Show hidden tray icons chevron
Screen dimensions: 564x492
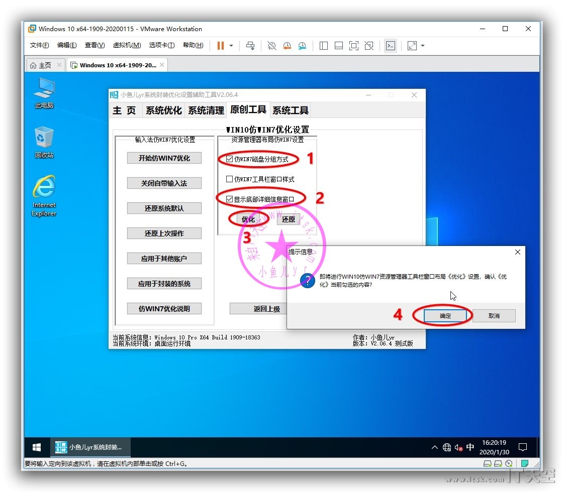point(434,447)
